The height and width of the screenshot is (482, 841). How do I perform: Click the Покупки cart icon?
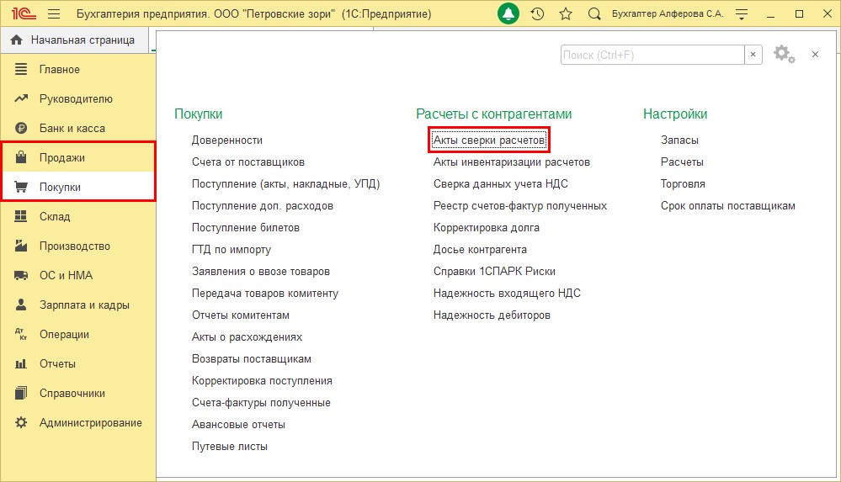(x=21, y=187)
